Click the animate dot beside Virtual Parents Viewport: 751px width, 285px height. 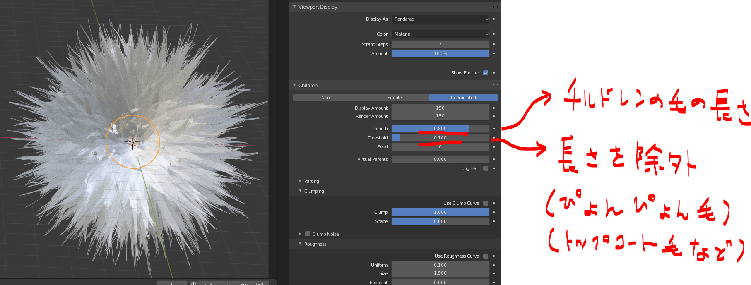click(x=493, y=159)
